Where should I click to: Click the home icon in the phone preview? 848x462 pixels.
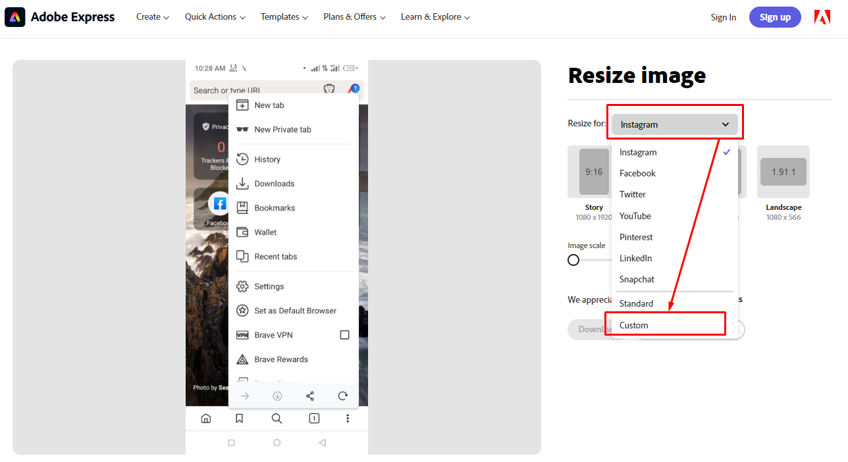click(x=205, y=418)
